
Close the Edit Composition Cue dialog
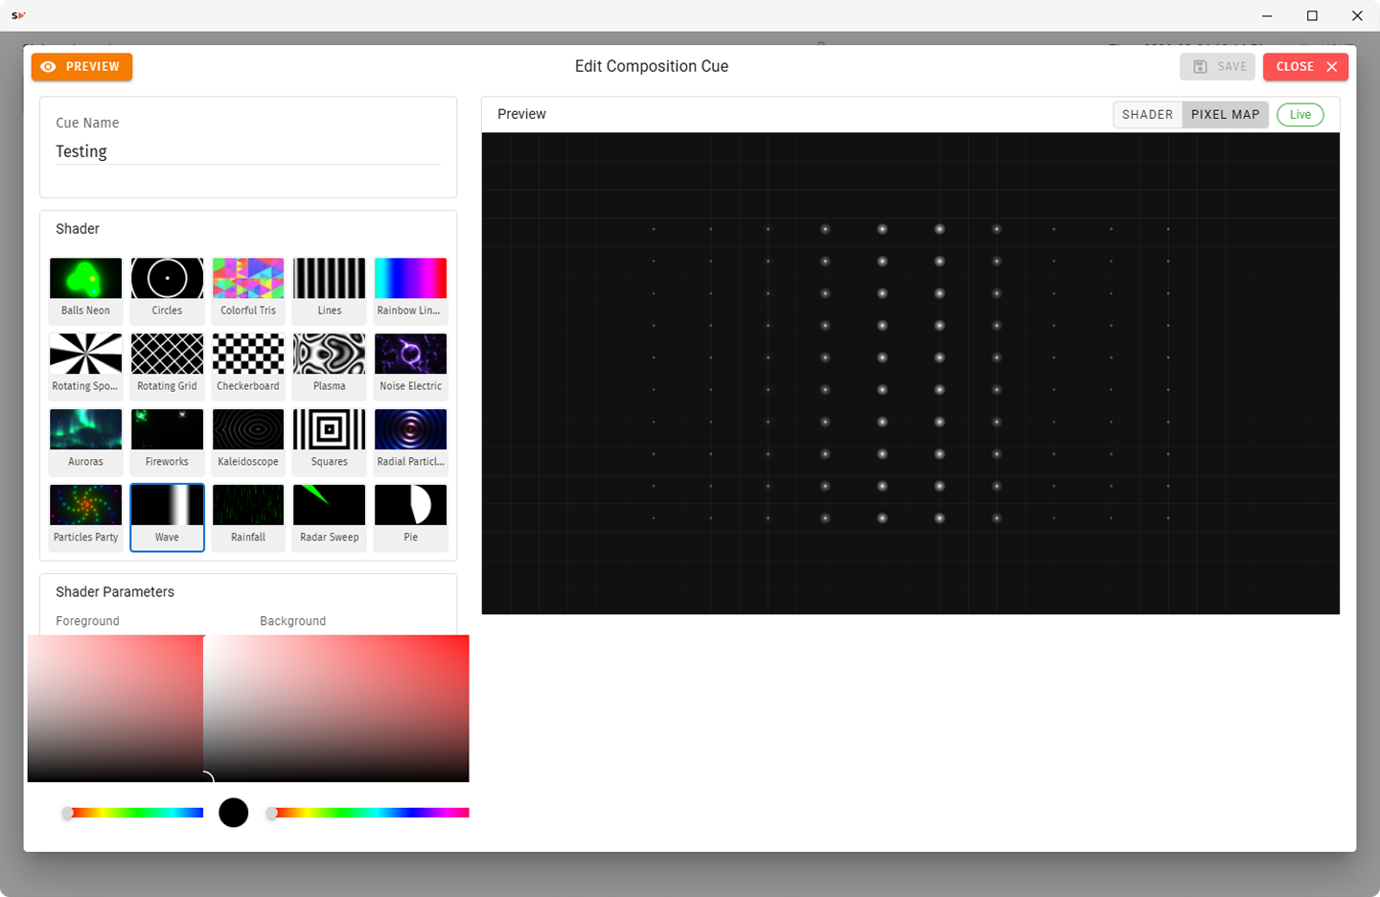tap(1305, 67)
